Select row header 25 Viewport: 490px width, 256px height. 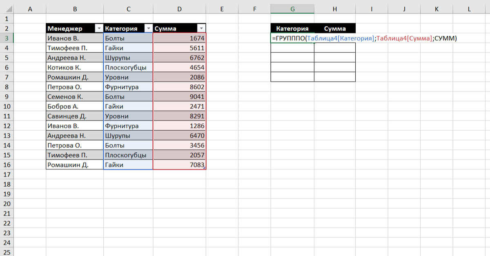(x=7, y=252)
